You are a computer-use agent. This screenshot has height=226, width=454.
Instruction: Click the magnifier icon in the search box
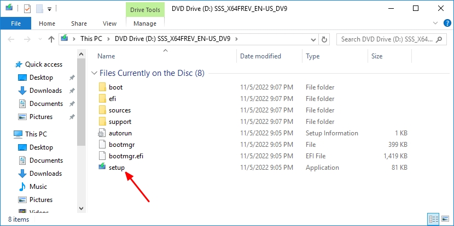click(x=439, y=39)
